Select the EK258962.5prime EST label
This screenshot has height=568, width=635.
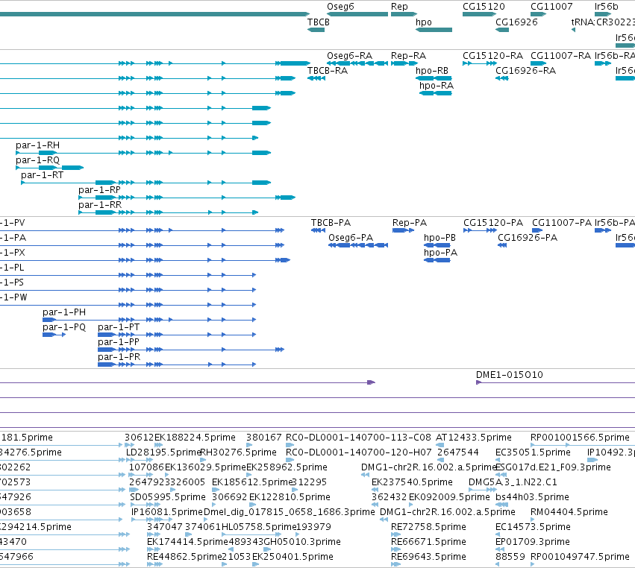coord(287,467)
